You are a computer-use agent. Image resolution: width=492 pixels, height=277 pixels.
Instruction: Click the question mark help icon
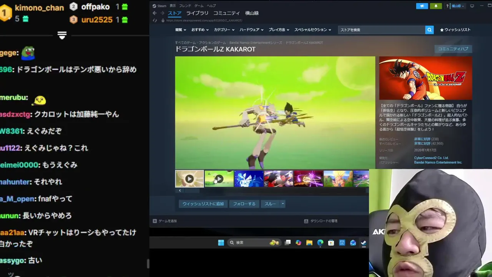(x=447, y=6)
